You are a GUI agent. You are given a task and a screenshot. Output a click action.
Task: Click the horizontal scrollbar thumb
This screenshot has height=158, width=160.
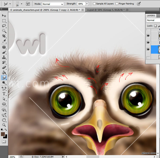pyautogui.click(x=93, y=157)
